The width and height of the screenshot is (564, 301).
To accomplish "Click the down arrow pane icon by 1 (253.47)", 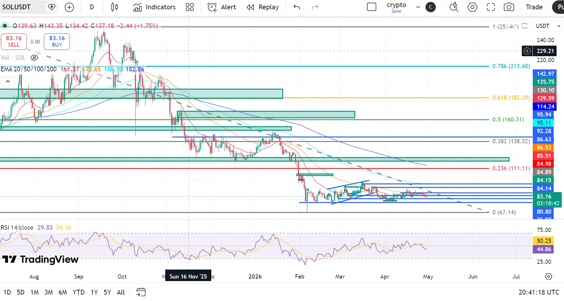I will click(x=511, y=26).
